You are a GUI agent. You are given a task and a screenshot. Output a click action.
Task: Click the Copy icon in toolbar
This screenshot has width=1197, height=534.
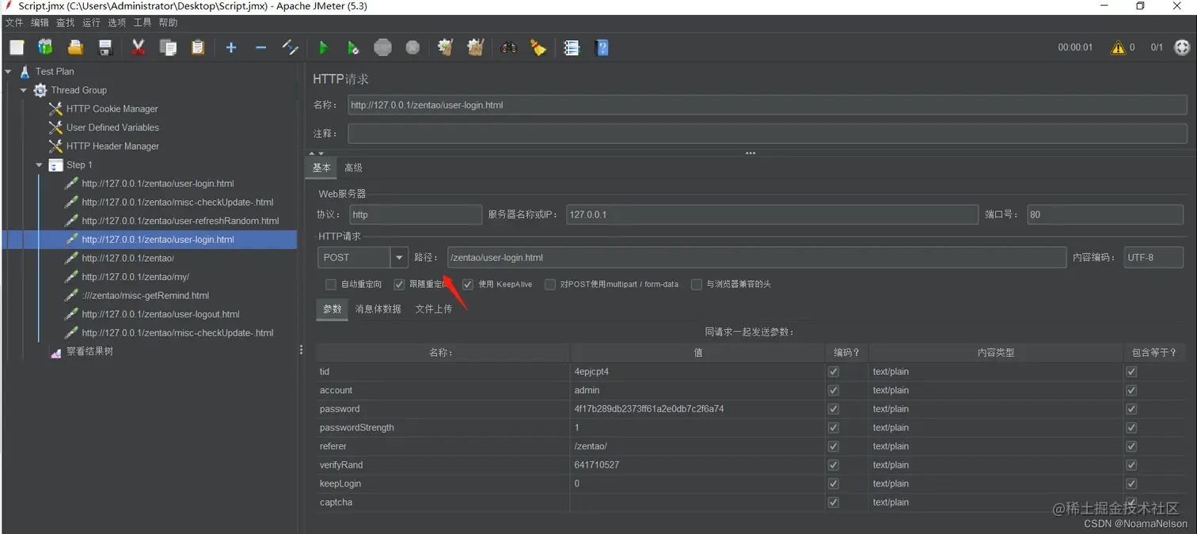click(x=168, y=47)
